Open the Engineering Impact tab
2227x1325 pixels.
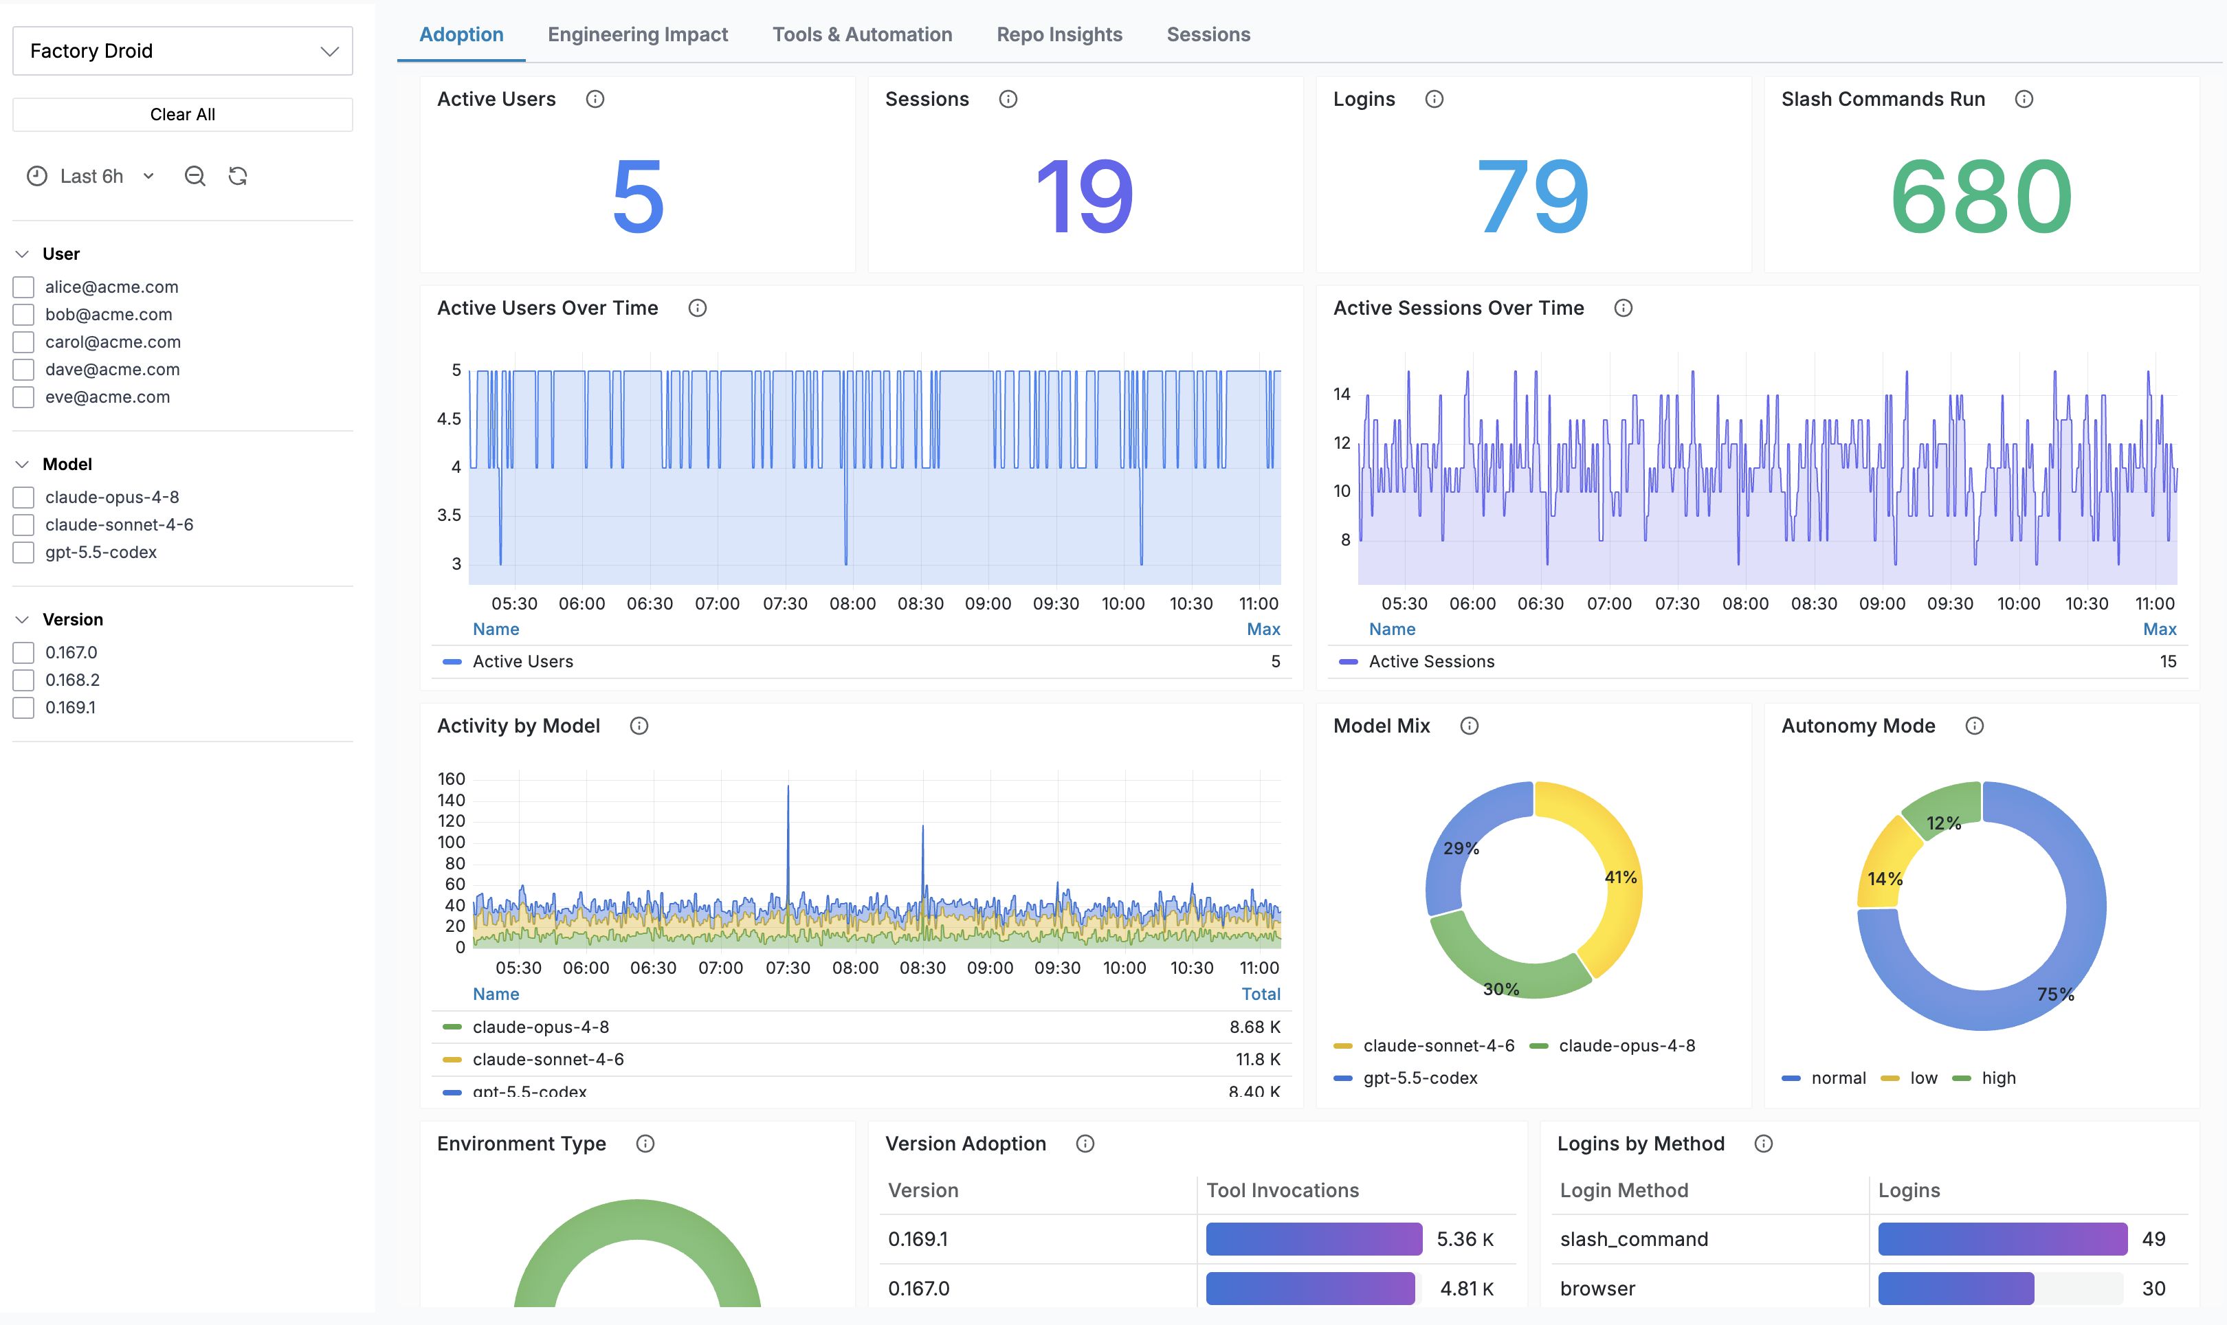[638, 35]
